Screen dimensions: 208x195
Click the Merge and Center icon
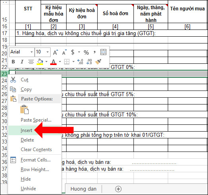pyautogui.click(x=103, y=52)
